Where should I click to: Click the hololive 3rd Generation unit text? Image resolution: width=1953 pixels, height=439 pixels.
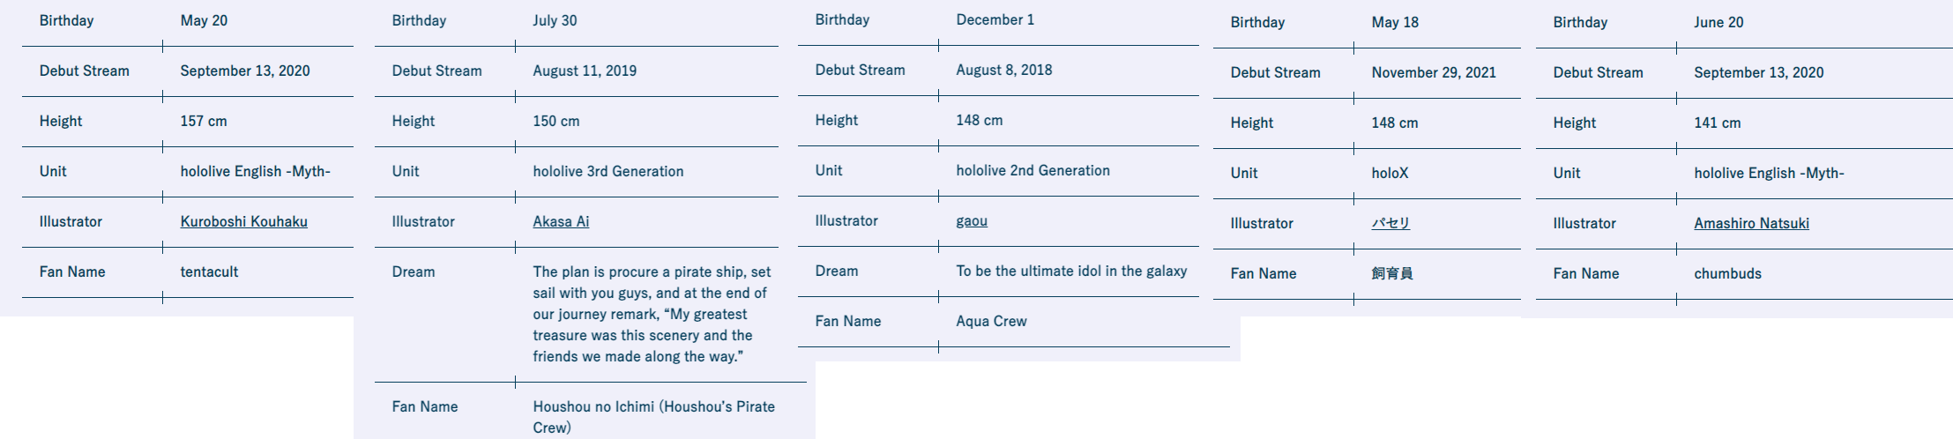pyautogui.click(x=608, y=171)
